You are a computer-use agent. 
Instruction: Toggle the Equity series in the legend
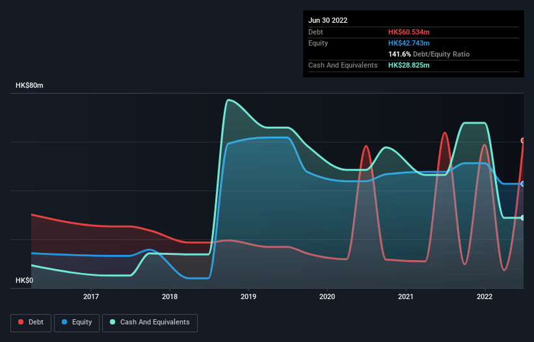click(x=77, y=322)
